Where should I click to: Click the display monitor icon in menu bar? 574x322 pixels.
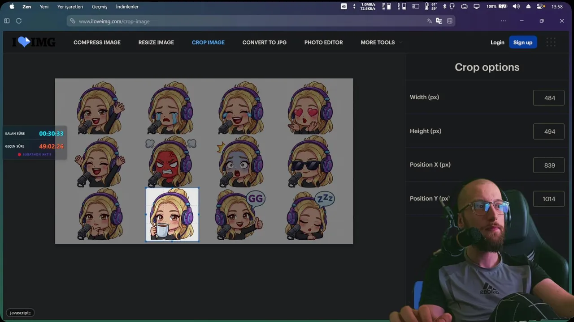[x=477, y=6]
